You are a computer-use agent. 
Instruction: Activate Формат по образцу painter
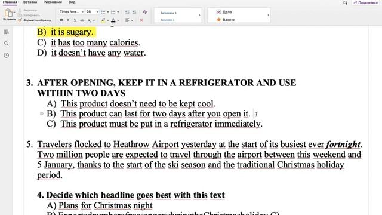[x=35, y=20]
